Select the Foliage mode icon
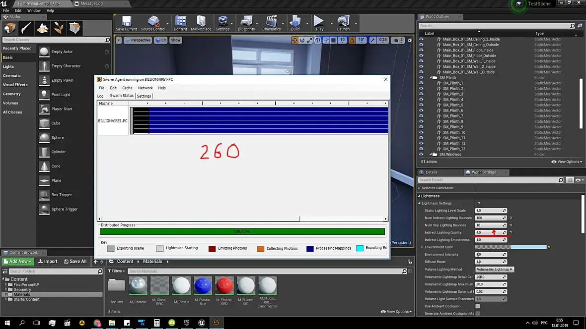586x329 pixels. tap(58, 28)
